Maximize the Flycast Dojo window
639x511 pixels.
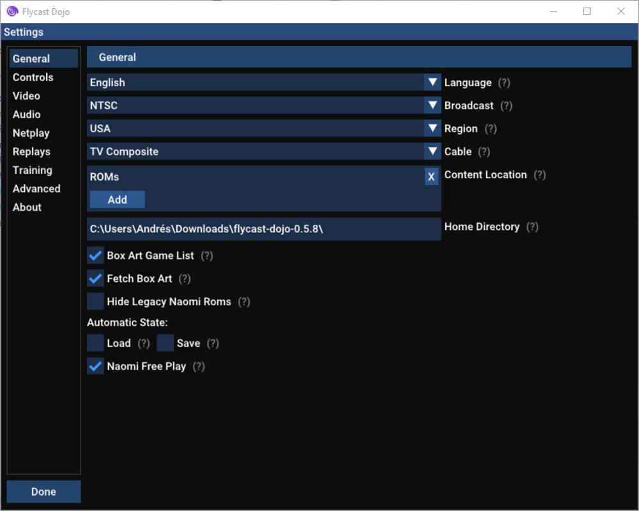tap(587, 11)
